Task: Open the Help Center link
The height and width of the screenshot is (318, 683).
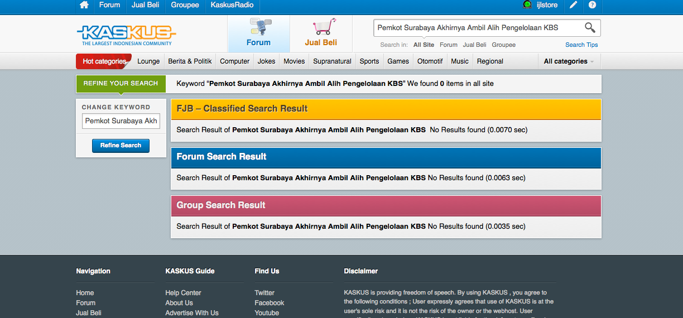Action: [x=183, y=293]
